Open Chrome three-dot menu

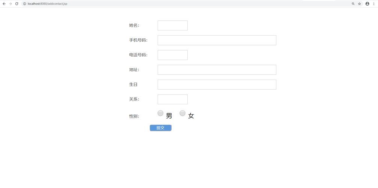(x=373, y=4)
